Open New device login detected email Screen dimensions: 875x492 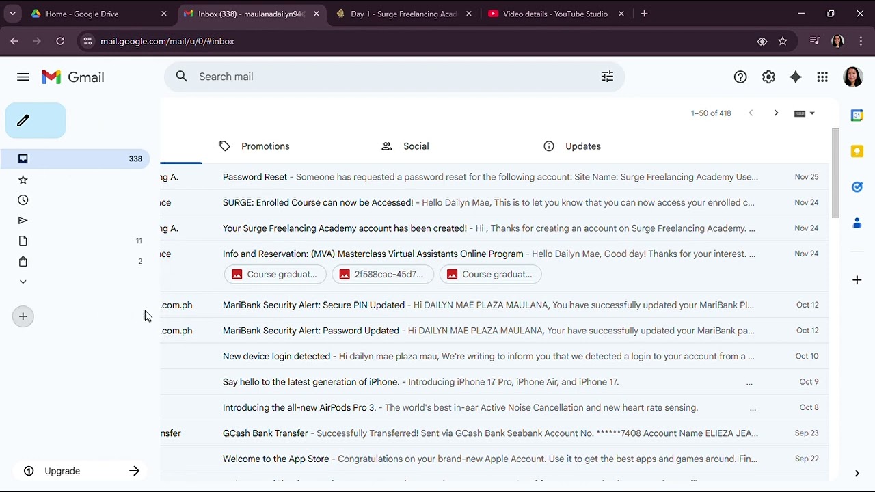click(x=494, y=356)
